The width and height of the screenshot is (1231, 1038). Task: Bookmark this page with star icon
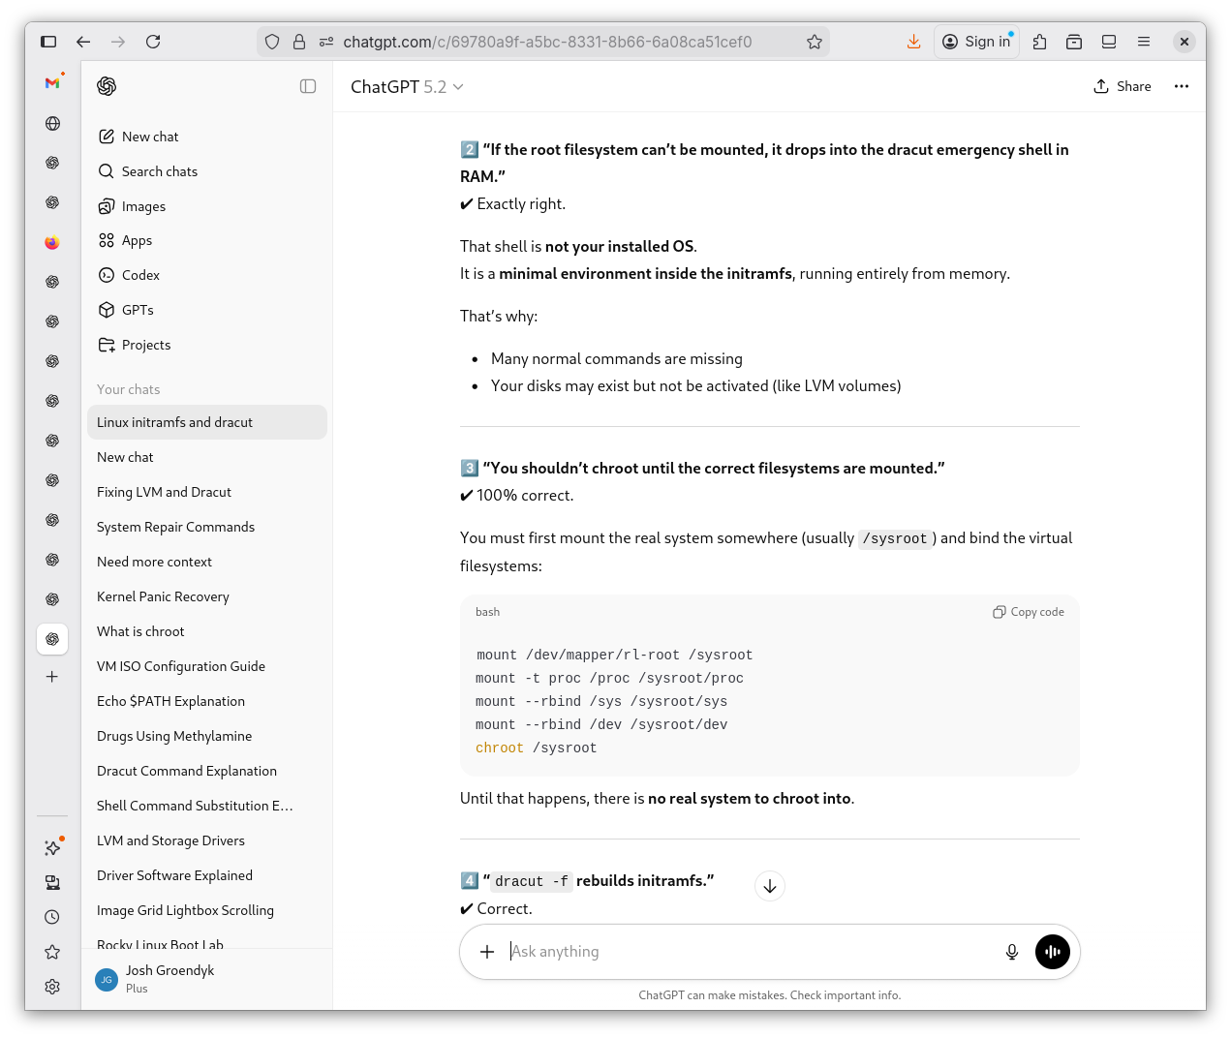point(814,42)
